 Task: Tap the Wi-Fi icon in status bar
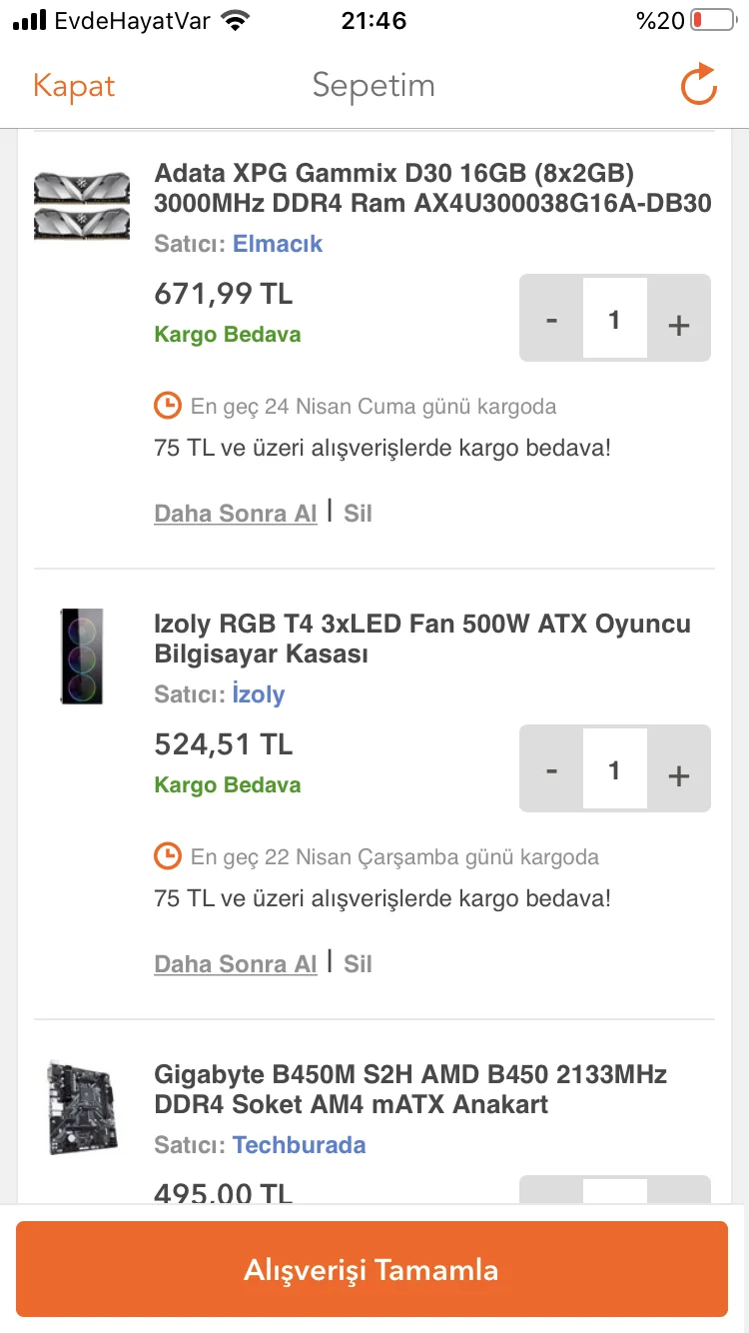point(236,21)
